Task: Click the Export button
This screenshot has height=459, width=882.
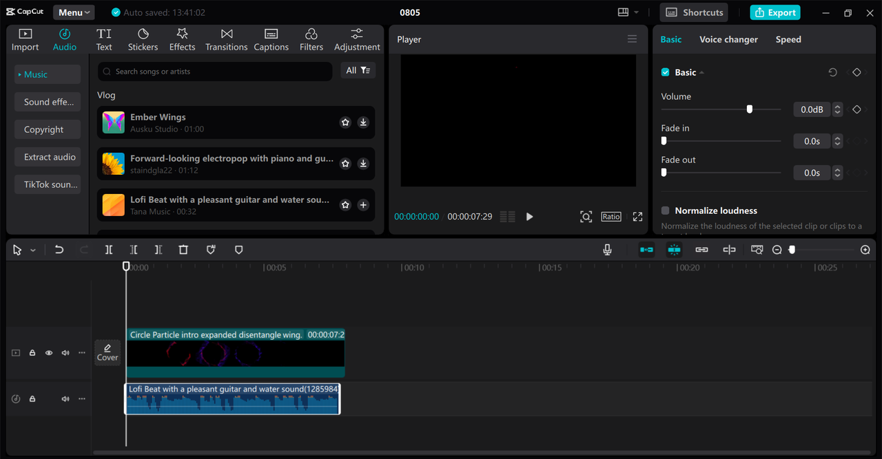Action: 775,12
